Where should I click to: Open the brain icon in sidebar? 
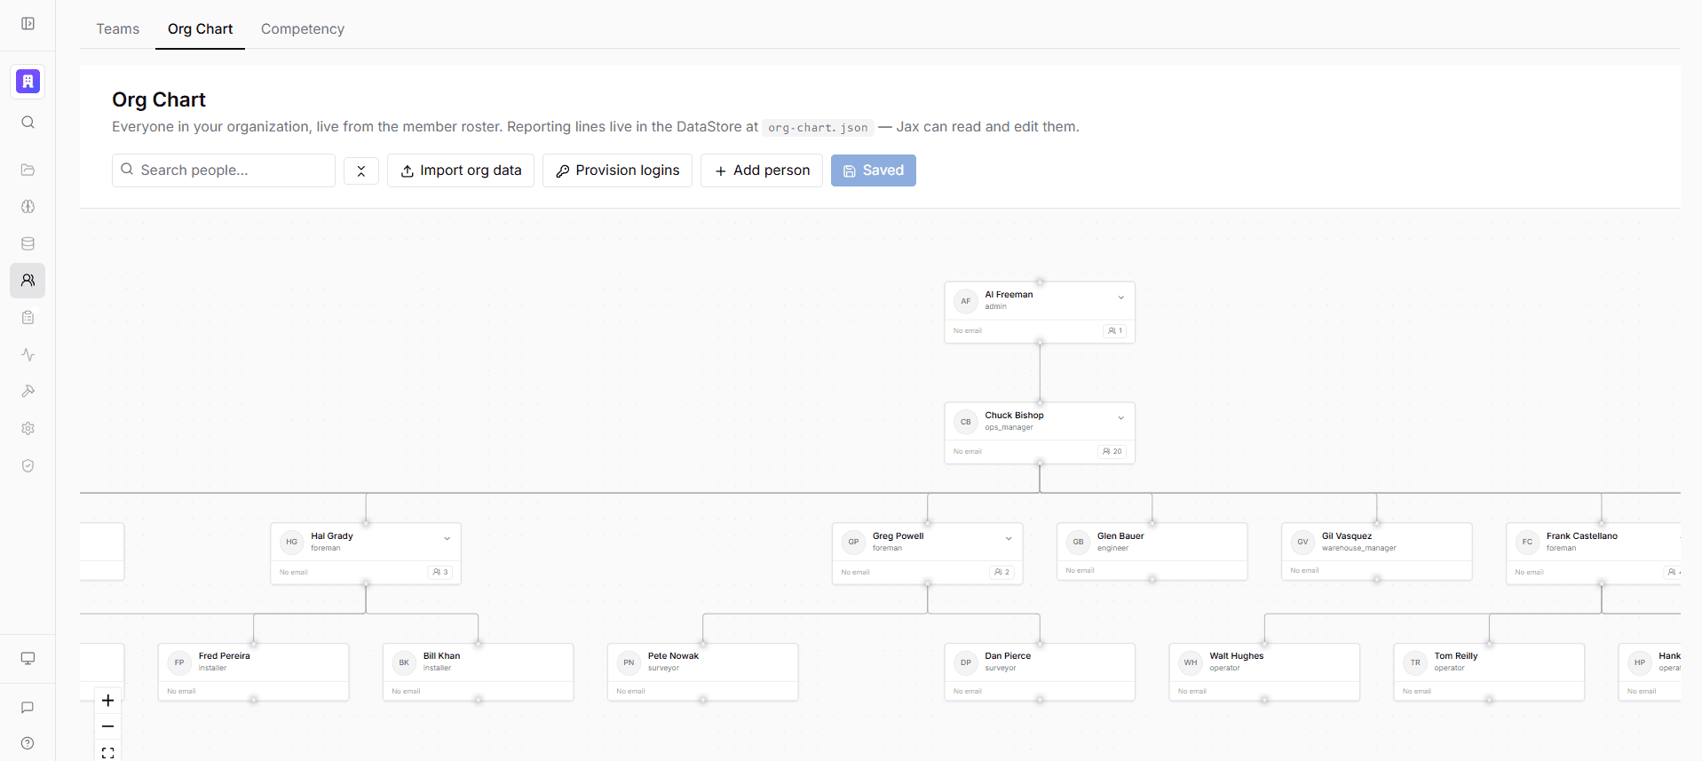[x=28, y=207]
